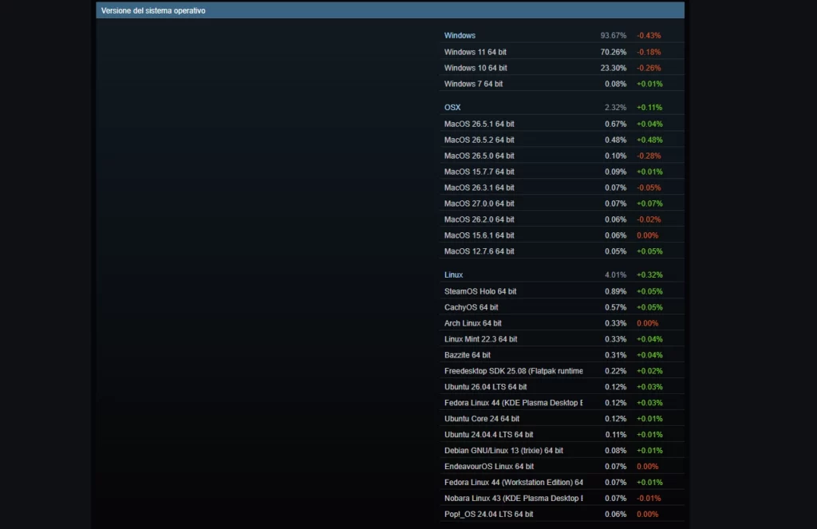Click the 'Windows 11 64 bit' row
The image size is (817, 529).
coord(562,52)
